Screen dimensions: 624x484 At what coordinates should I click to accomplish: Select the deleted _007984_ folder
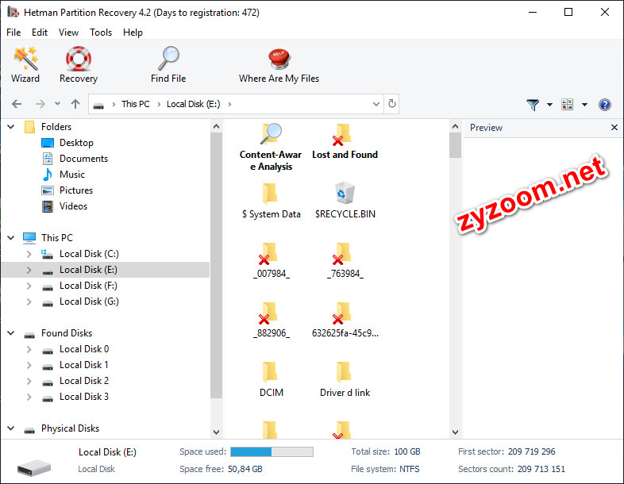coord(271,260)
